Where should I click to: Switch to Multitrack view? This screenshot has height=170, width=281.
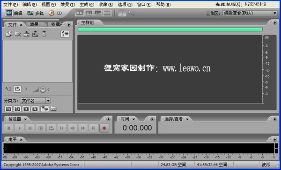pyautogui.click(x=35, y=13)
